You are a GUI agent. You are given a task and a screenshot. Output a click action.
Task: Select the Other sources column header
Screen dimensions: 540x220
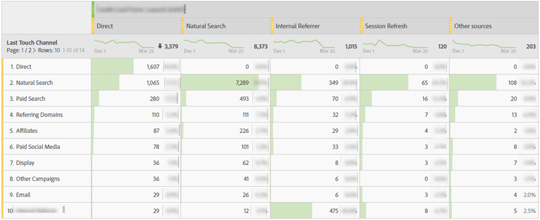[473, 26]
